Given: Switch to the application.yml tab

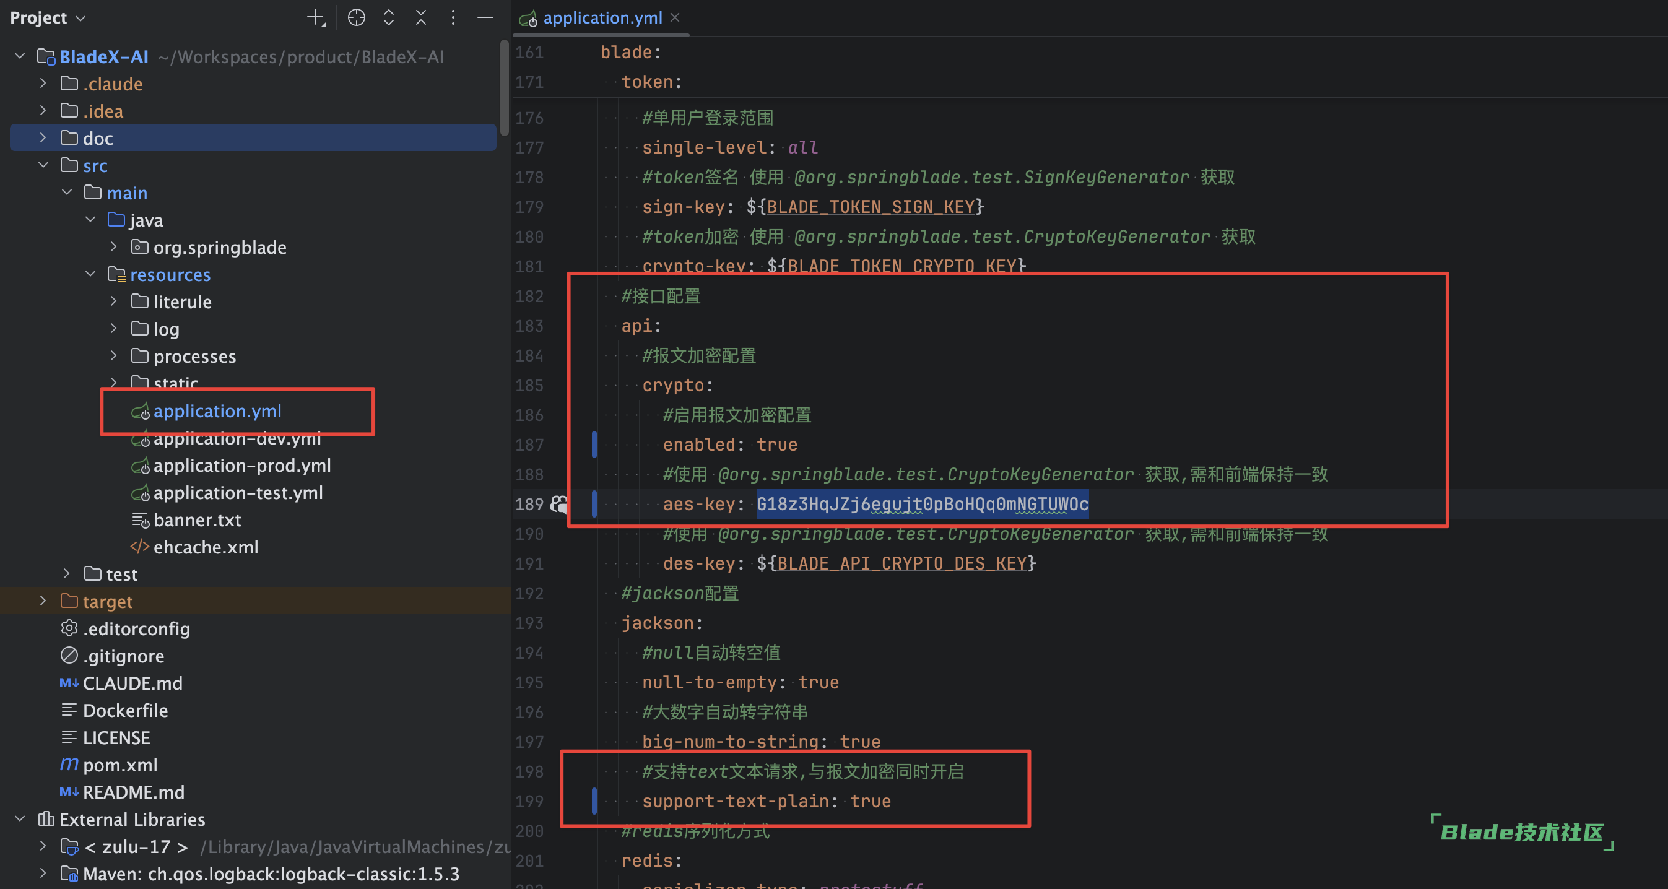Looking at the screenshot, I should pyautogui.click(x=602, y=17).
